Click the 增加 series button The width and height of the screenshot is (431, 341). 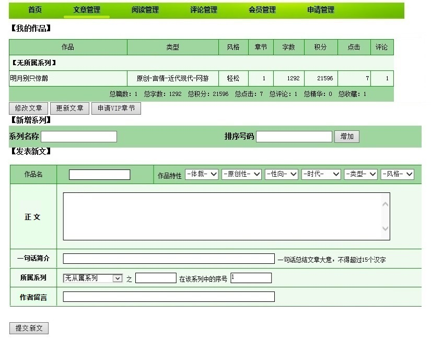[347, 136]
